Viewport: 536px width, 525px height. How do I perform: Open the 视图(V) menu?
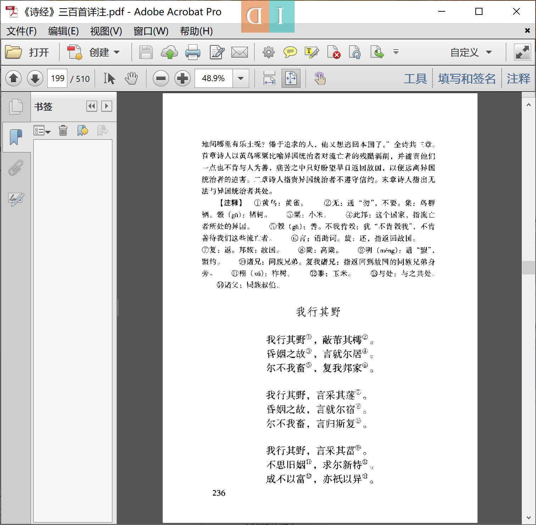[106, 31]
